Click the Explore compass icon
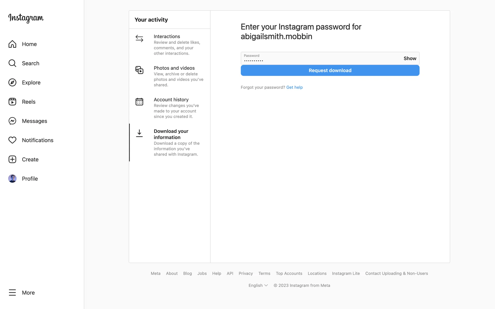 point(12,82)
